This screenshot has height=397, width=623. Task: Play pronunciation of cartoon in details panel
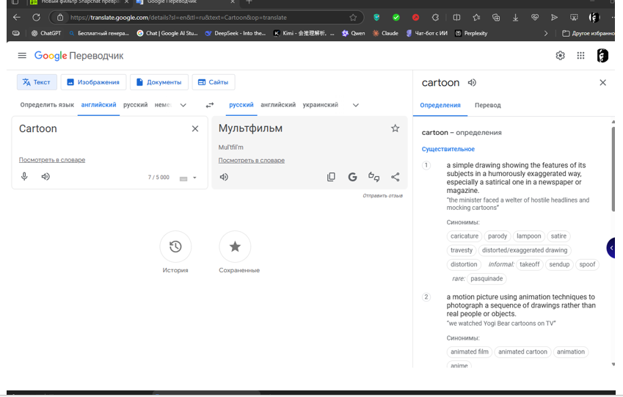(x=472, y=83)
